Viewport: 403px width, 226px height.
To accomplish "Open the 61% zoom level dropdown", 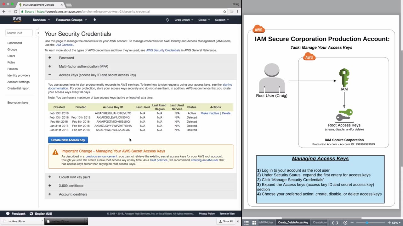I will 396,223.
